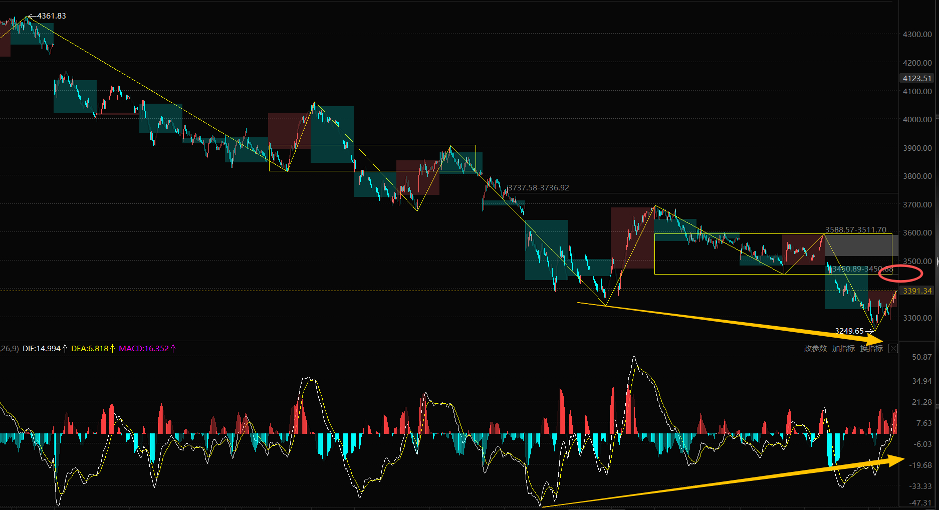The image size is (939, 510).
Task: Click the yellow DEA:6.818 readout
Action: coord(90,349)
